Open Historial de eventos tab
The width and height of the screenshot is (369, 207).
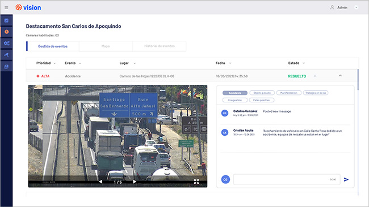point(160,46)
